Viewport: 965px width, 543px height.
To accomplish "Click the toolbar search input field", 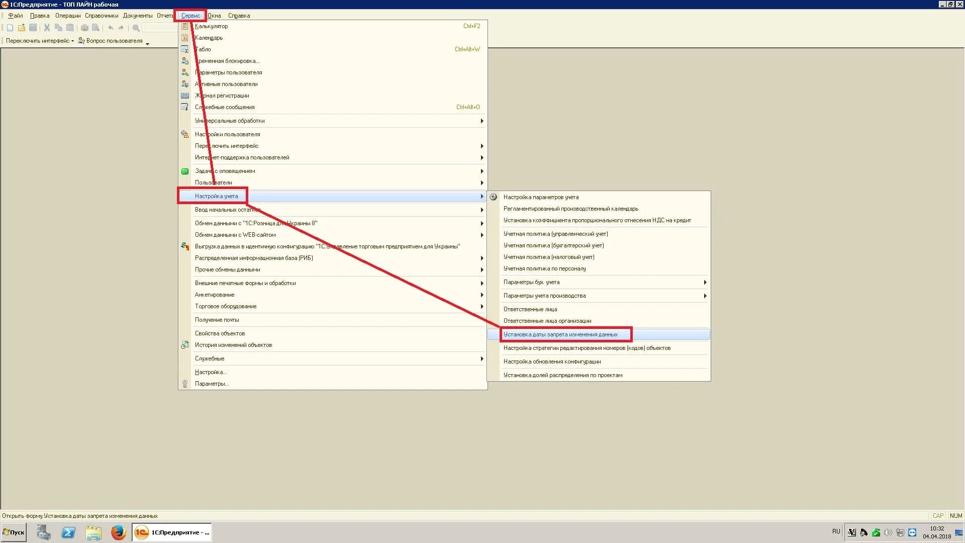I will click(x=160, y=28).
